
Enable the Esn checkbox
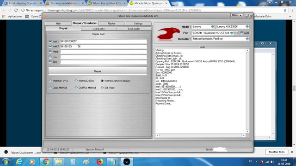pyautogui.click(x=50, y=57)
